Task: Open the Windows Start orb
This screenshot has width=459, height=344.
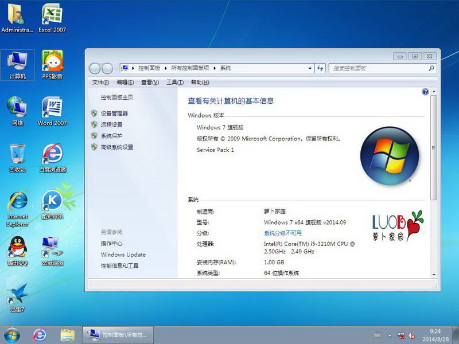Action: (x=12, y=335)
